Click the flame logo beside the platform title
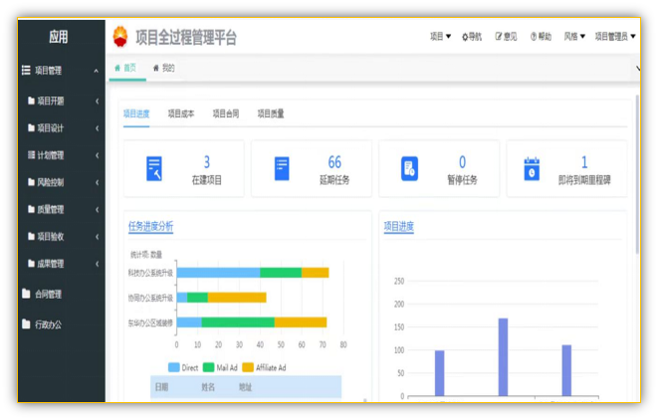 coord(120,37)
